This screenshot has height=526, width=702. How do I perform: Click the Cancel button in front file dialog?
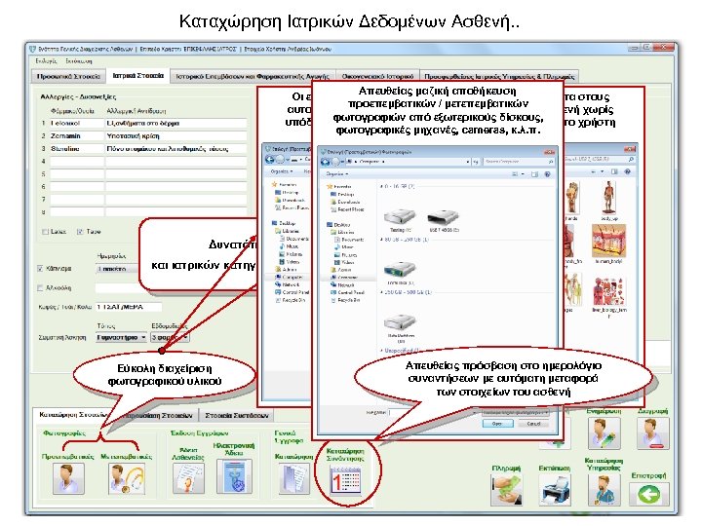[x=533, y=424]
